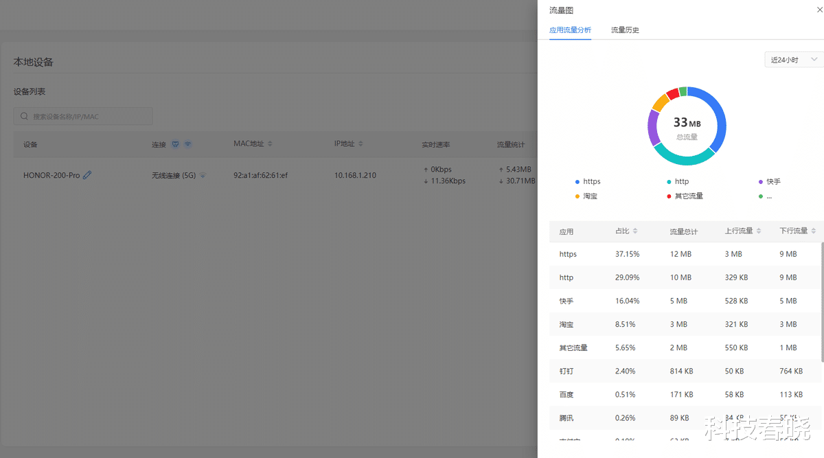This screenshot has width=824, height=458.
Task: Sort the 占比 column
Action: pyautogui.click(x=635, y=231)
